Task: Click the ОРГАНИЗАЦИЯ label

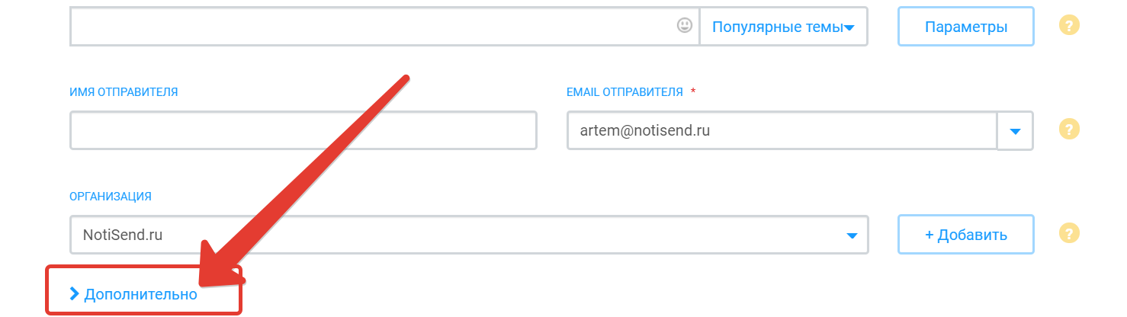Action: point(111,197)
